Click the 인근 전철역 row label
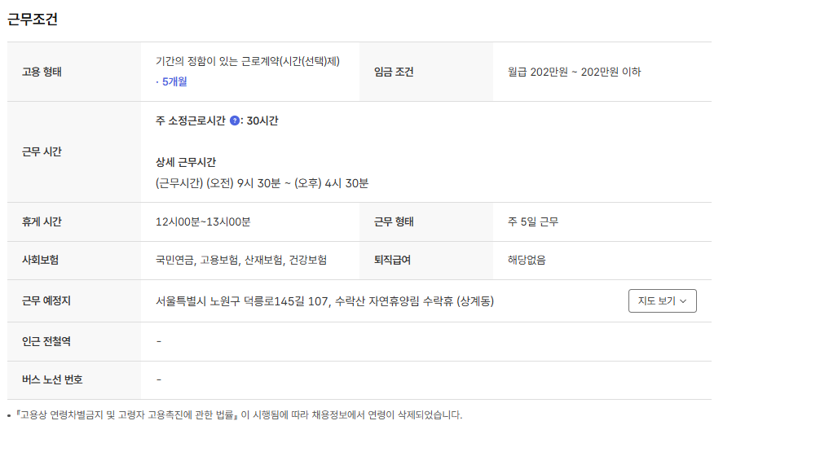The image size is (820, 456). pos(46,342)
